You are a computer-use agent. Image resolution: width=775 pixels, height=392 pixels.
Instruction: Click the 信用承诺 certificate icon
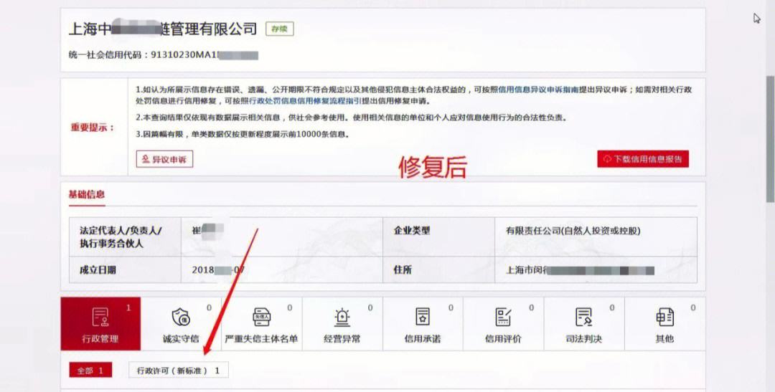[423, 317]
